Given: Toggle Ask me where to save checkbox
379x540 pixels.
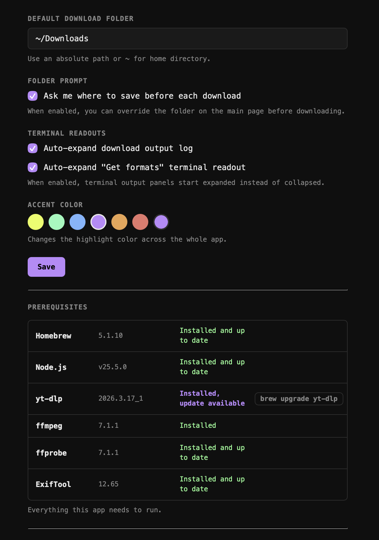Looking at the screenshot, I should 33,96.
